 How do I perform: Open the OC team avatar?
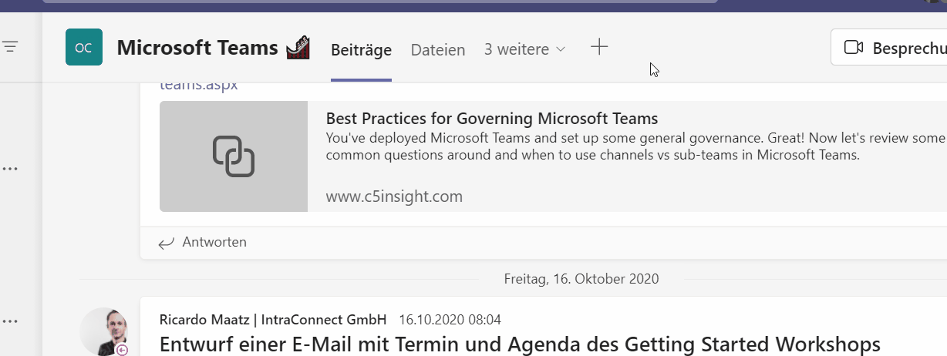pyautogui.click(x=84, y=48)
